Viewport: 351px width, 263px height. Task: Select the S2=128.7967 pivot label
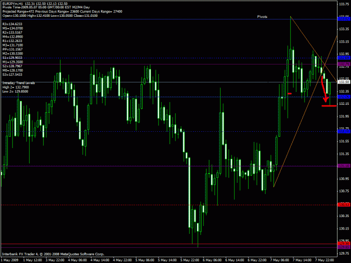click(x=12, y=66)
